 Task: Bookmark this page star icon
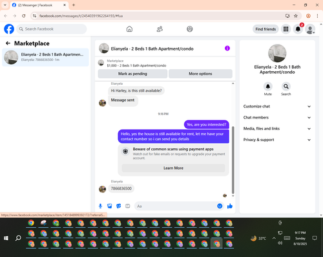[x=296, y=16]
